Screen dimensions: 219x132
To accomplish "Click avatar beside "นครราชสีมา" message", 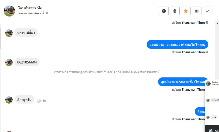I will [9, 33].
